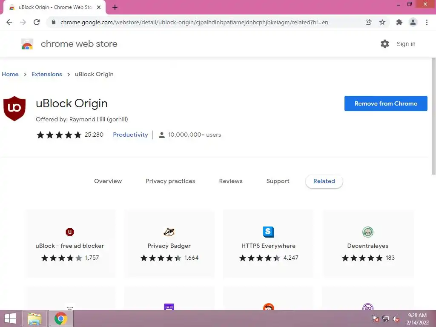This screenshot has width=436, height=327.
Task: Switch to Privacy practices tab
Action: click(x=170, y=181)
